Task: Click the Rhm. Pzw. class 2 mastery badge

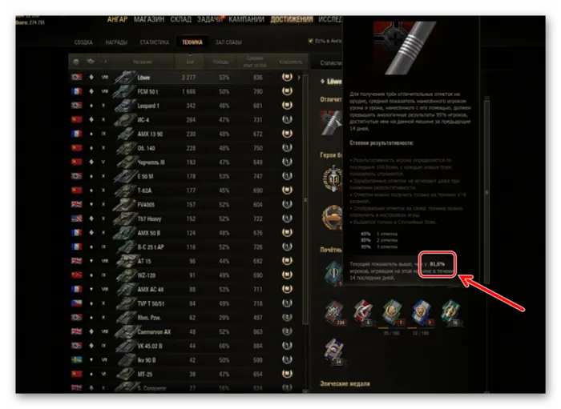Action: click(x=287, y=317)
